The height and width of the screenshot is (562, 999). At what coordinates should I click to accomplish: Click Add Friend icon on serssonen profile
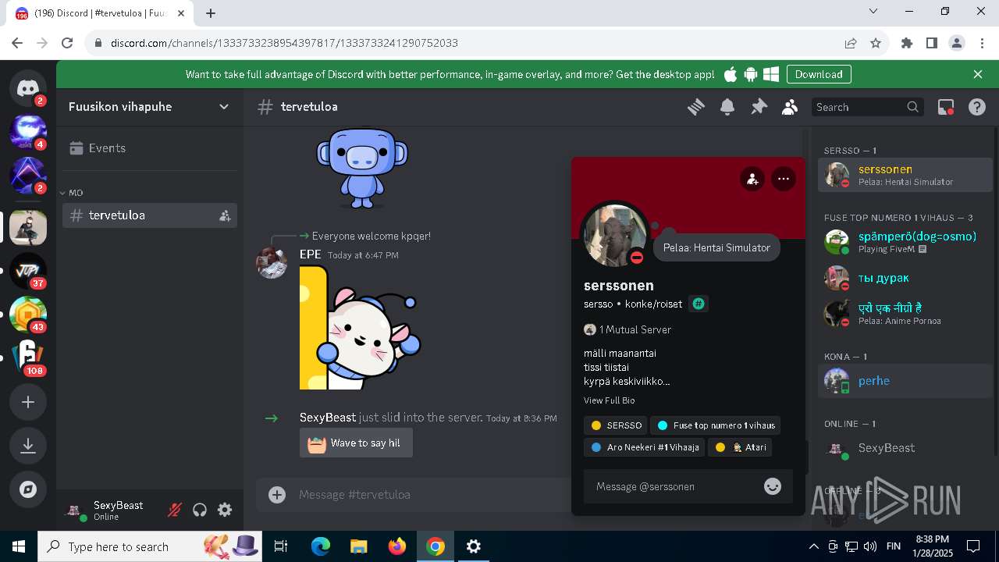752,179
